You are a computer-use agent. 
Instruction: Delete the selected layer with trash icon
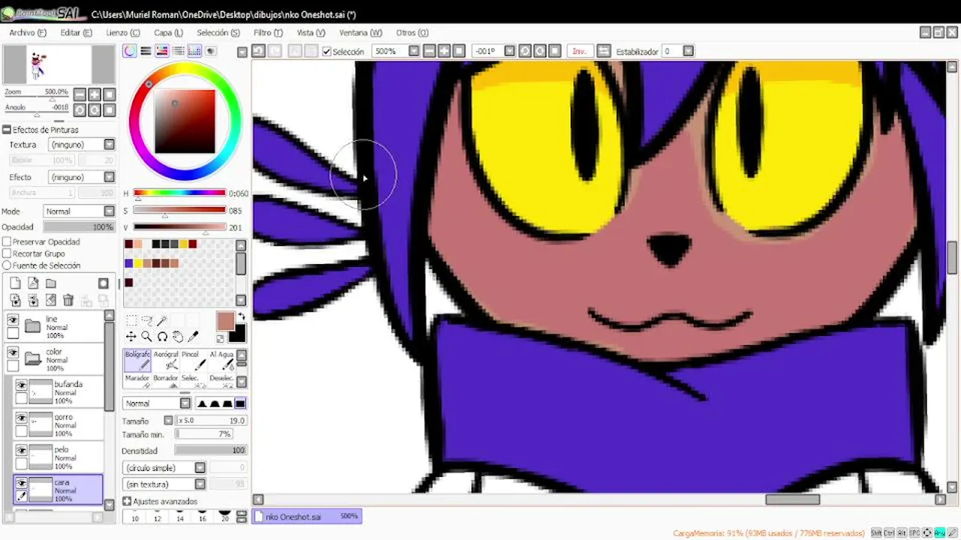point(68,300)
